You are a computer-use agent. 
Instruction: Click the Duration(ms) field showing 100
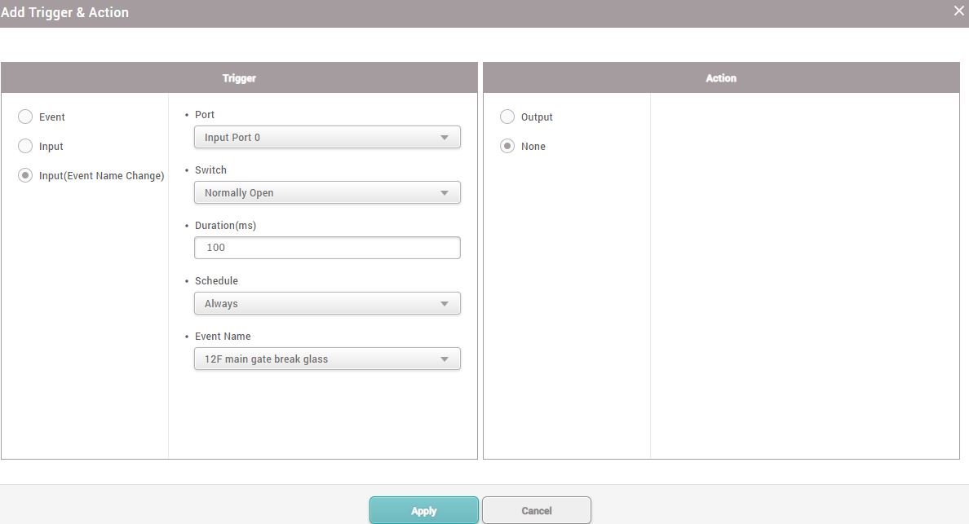coord(327,248)
